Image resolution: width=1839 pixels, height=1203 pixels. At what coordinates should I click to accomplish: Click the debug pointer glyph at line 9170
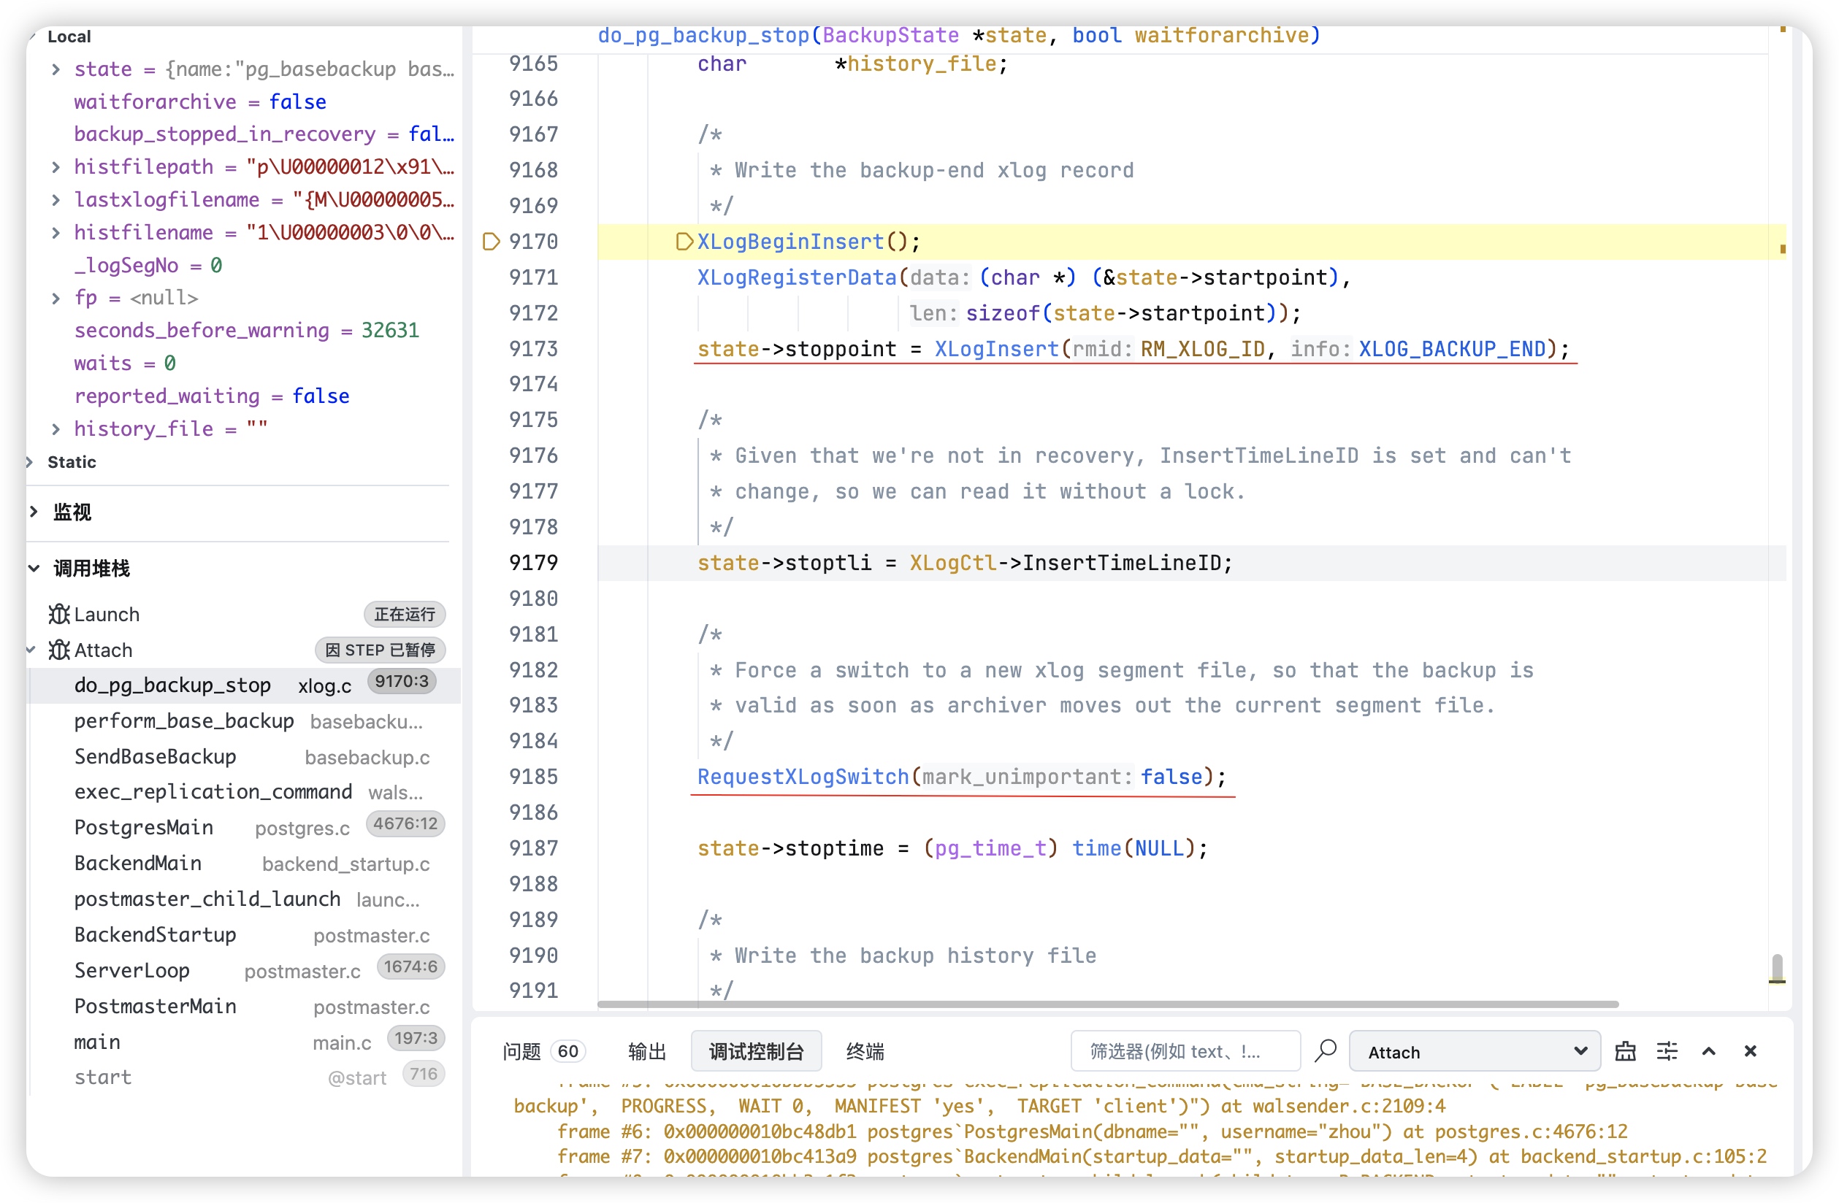click(491, 242)
